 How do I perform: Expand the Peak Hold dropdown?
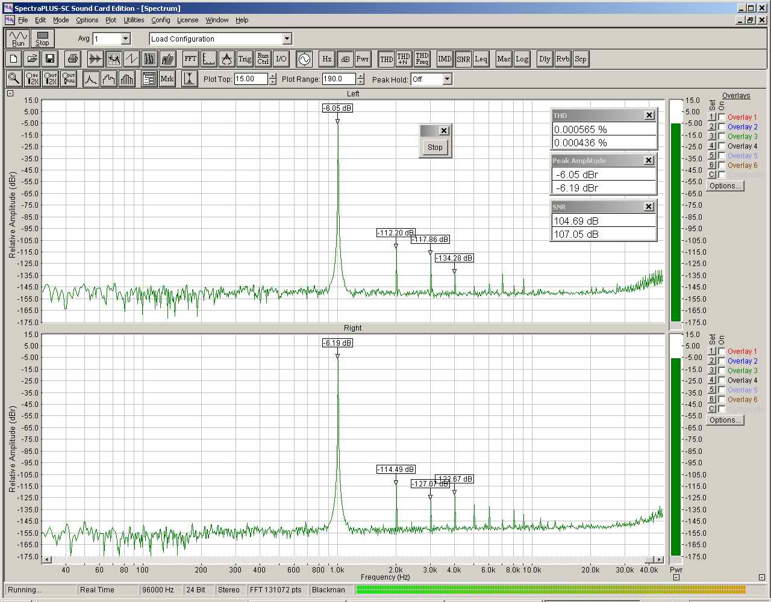point(447,79)
